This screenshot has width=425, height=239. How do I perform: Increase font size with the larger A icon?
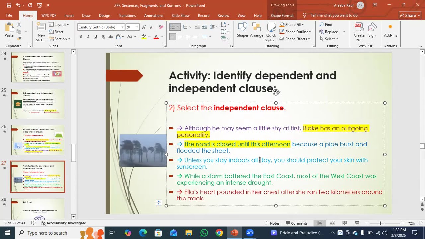(x=144, y=27)
